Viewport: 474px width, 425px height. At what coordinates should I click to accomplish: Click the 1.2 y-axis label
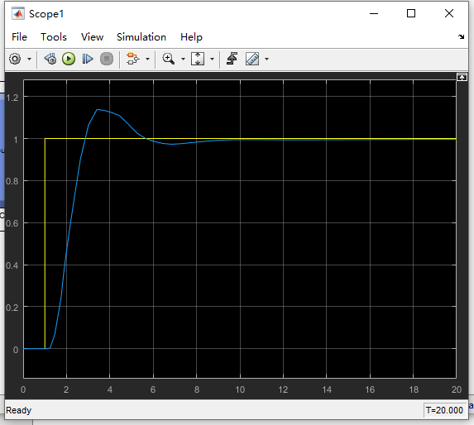point(12,98)
